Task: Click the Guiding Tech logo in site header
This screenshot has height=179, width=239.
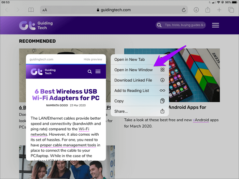Action: pyautogui.click(x=36, y=26)
